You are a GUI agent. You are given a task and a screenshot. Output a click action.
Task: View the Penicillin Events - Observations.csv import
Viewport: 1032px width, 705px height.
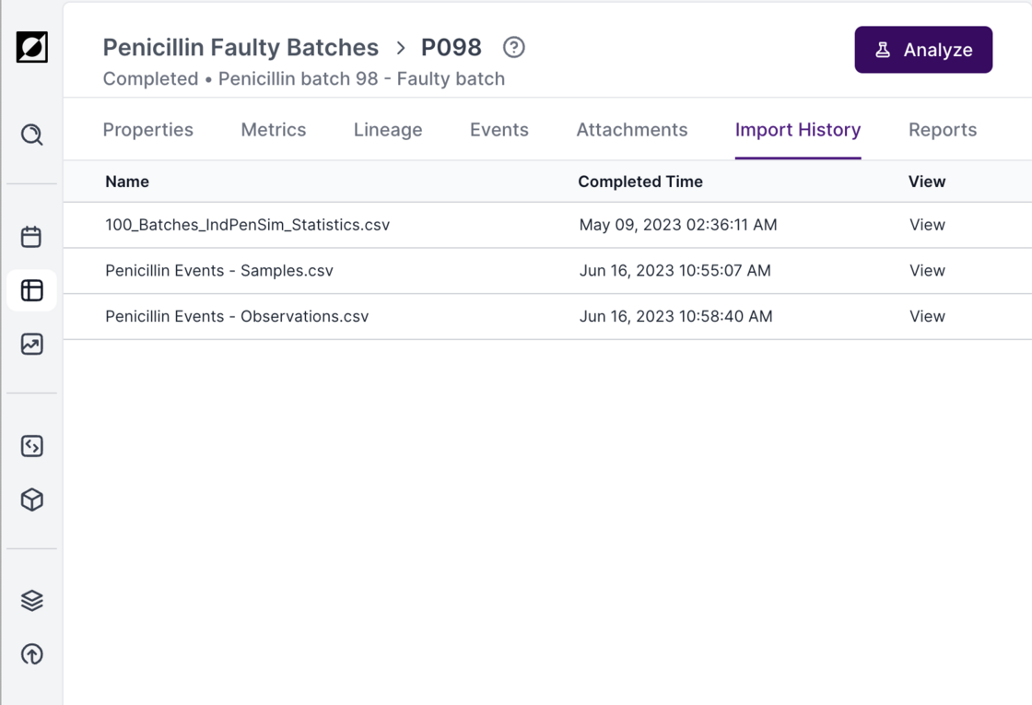coord(927,316)
